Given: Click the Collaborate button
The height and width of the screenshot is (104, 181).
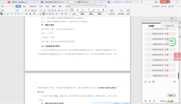Looking at the screenshot, I should coord(164,6).
